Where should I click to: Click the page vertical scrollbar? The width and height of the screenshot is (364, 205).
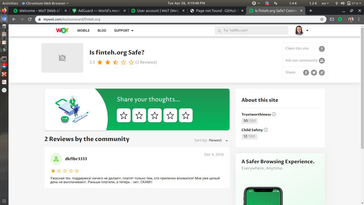pos(362,88)
